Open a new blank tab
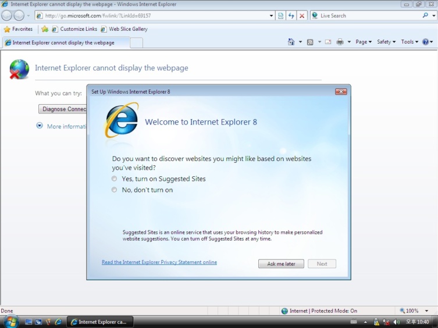The height and width of the screenshot is (328, 438). (136, 43)
